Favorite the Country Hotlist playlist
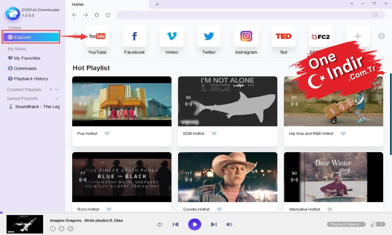 click(x=219, y=209)
